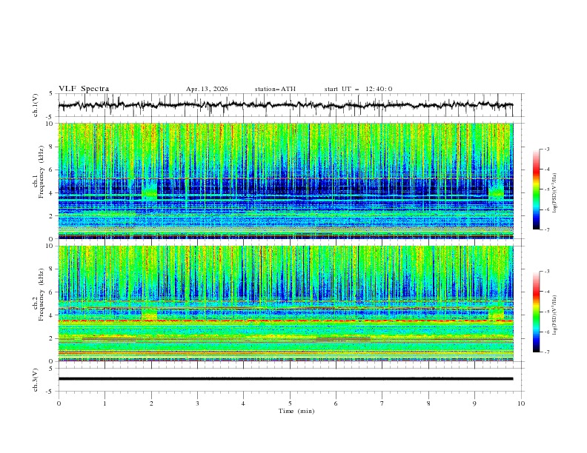Click time axis tick label "10" at far right
Screen dimensions: 587x453
(x=521, y=403)
